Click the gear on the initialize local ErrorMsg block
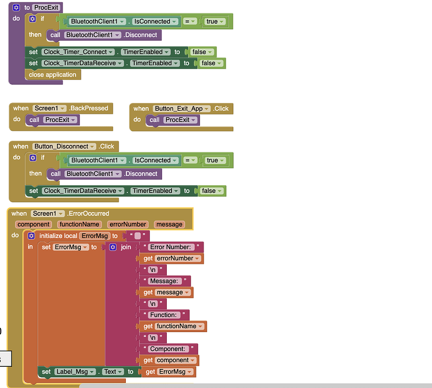Image resolution: width=432 pixels, height=388 pixels. point(32,235)
